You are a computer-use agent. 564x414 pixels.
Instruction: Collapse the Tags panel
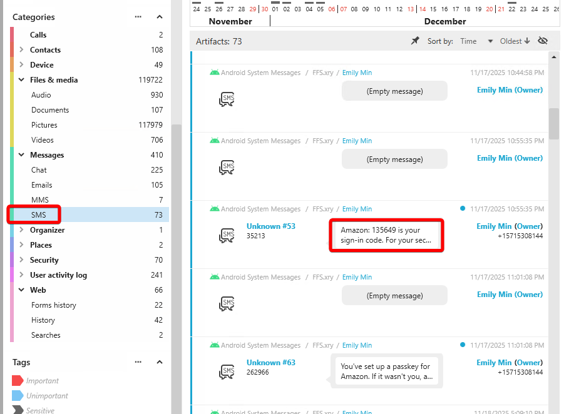point(160,362)
